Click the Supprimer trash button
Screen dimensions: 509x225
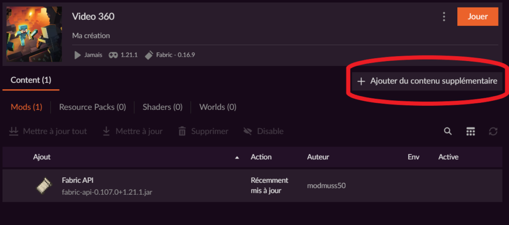[x=203, y=131]
